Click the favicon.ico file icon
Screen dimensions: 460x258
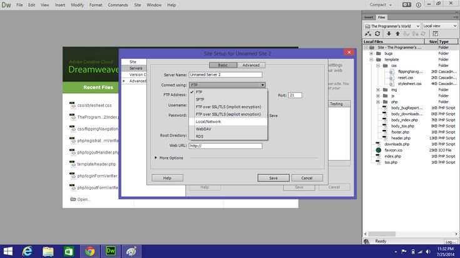tap(379, 150)
